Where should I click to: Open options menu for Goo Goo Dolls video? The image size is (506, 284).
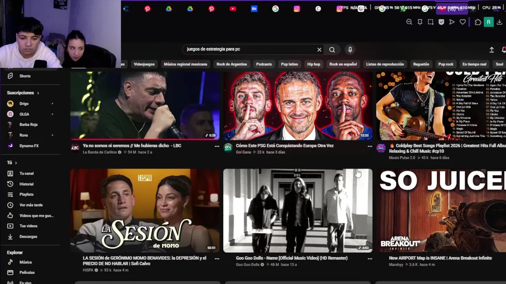click(x=370, y=259)
